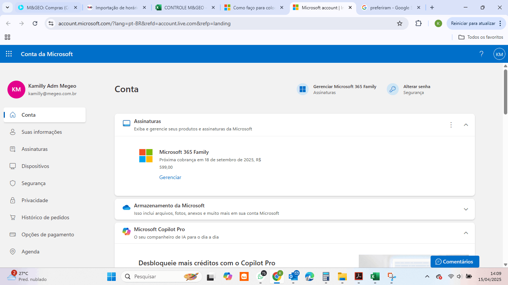Click the browser address bar URL
Viewport: 508px width, 285px height.
144,23
